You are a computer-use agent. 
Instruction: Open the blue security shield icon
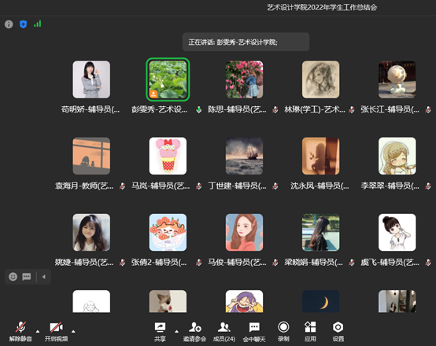[23, 24]
